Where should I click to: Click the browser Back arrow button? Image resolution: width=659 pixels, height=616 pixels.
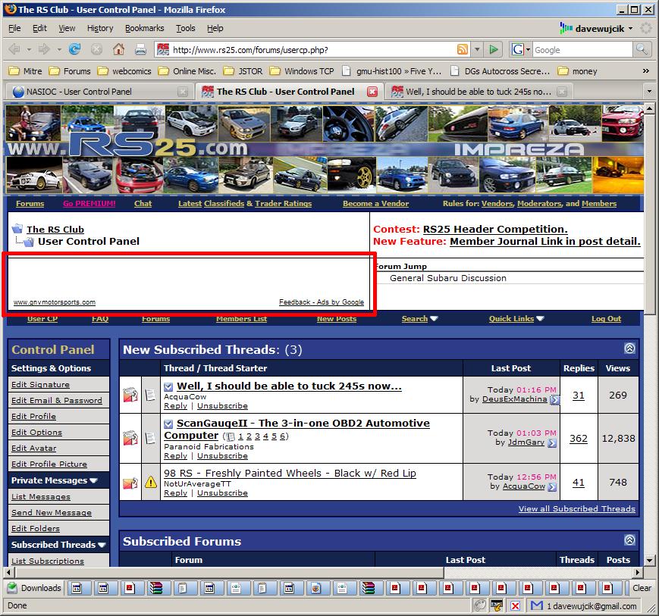14,49
